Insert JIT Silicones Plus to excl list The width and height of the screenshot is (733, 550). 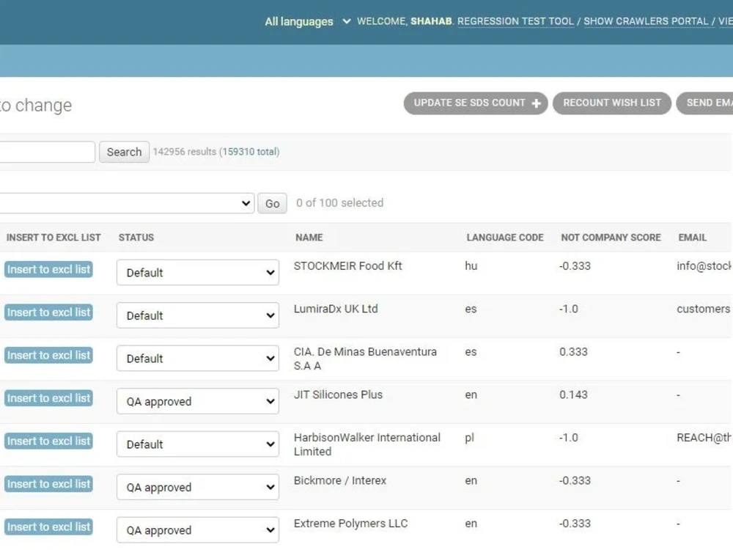(48, 398)
